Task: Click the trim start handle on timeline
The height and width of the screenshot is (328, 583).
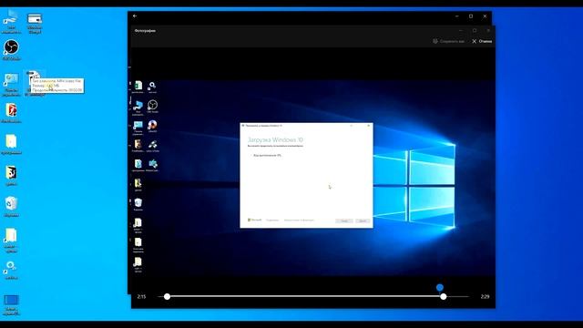Action: [168, 296]
